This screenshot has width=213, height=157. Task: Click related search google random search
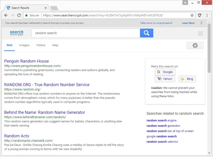tap(161, 136)
